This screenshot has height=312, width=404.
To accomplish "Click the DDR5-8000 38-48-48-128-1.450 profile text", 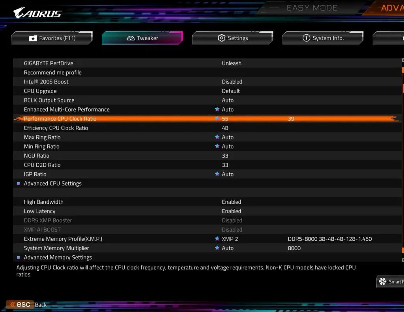I will 330,239.
